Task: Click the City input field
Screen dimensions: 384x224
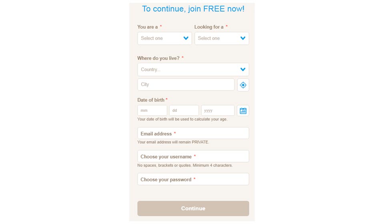Action: [186, 85]
